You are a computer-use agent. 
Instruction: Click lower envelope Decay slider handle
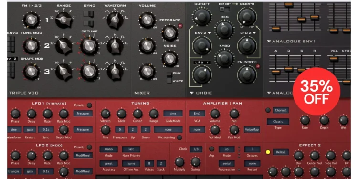289,68
